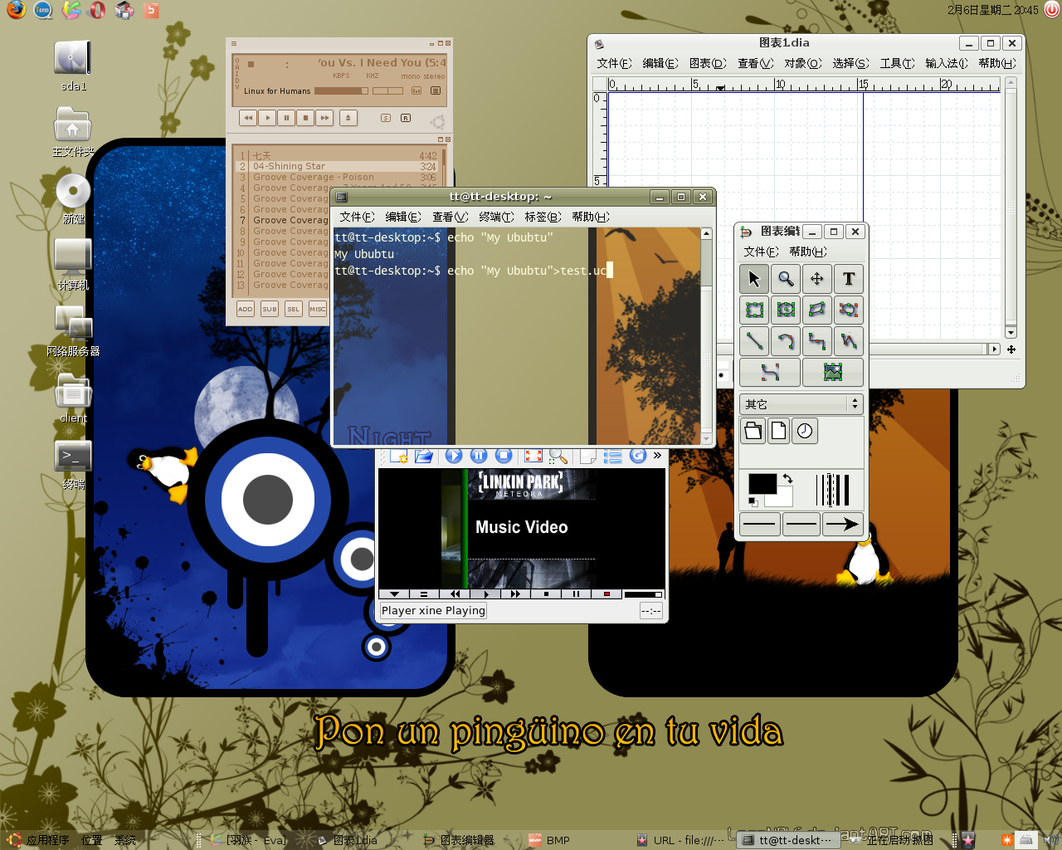Click the ADD button in playlist window
This screenshot has width=1062, height=850.
pos(245,309)
